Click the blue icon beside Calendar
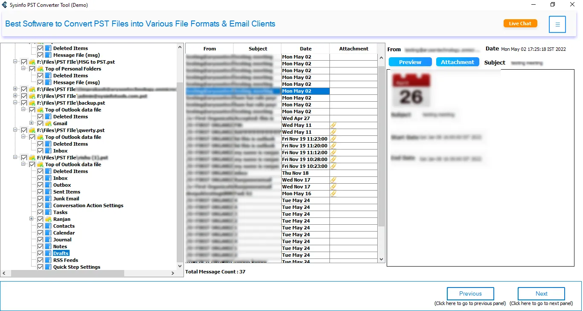The image size is (583, 311). tap(48, 233)
